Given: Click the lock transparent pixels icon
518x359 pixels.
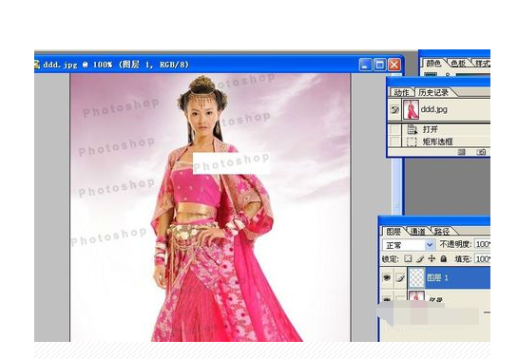Looking at the screenshot, I should 408,258.
